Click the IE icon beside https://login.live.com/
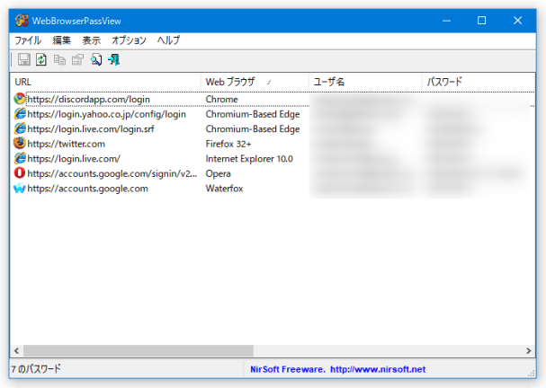 [20, 158]
